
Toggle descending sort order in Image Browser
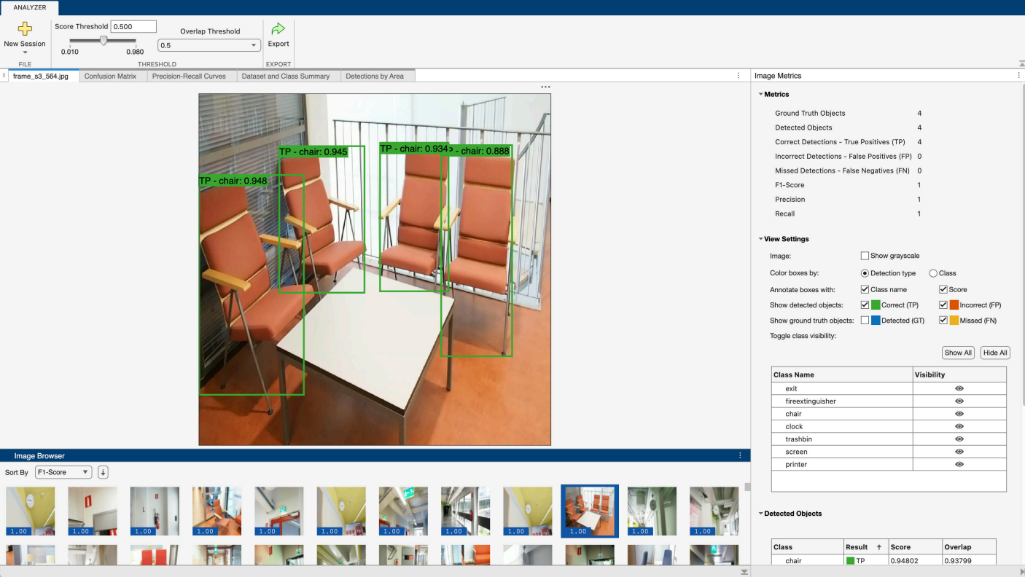tap(102, 472)
